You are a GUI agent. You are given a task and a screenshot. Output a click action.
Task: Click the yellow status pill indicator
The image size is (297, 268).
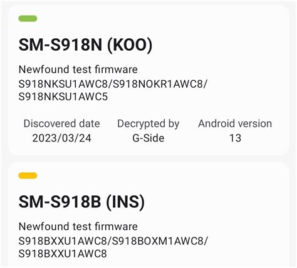point(28,175)
